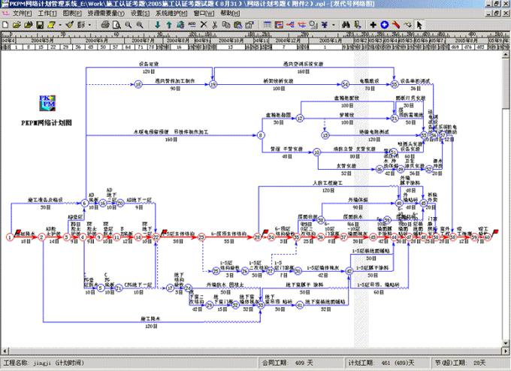Click the yellow scroll document icon
The image size is (511, 371).
coord(52,25)
